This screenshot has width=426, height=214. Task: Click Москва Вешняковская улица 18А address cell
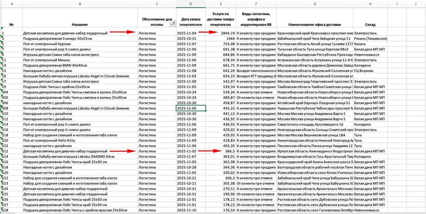tap(315, 135)
